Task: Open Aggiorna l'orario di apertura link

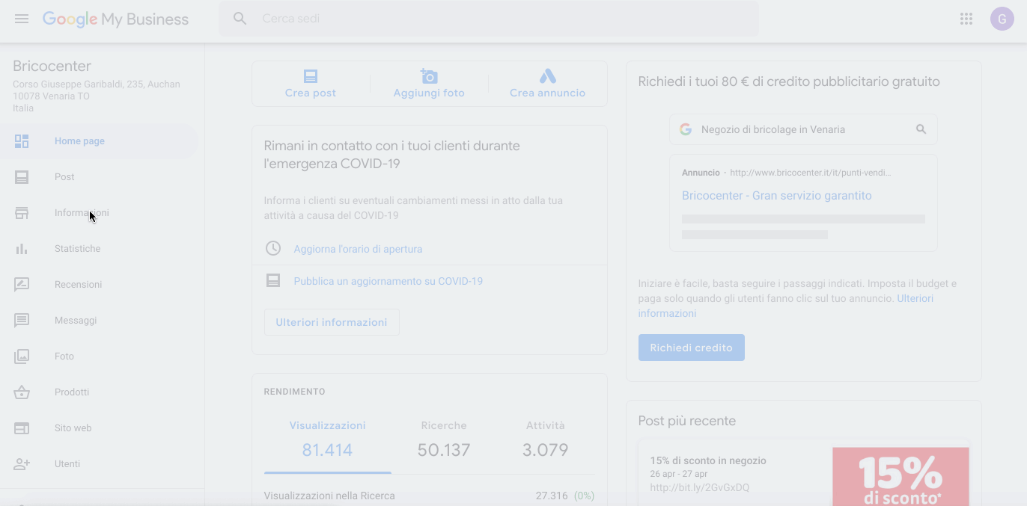Action: pos(358,249)
